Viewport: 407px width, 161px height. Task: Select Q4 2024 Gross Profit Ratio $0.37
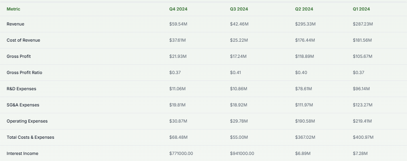tap(175, 72)
